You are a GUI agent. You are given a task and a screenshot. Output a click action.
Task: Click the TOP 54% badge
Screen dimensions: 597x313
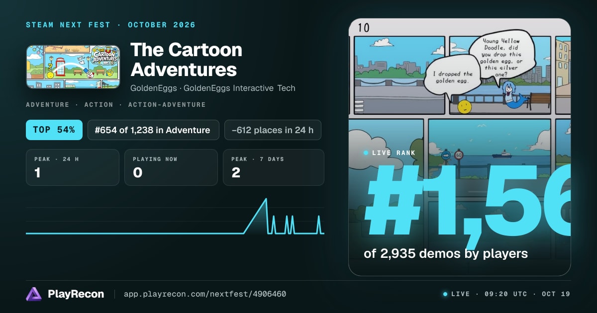point(54,130)
